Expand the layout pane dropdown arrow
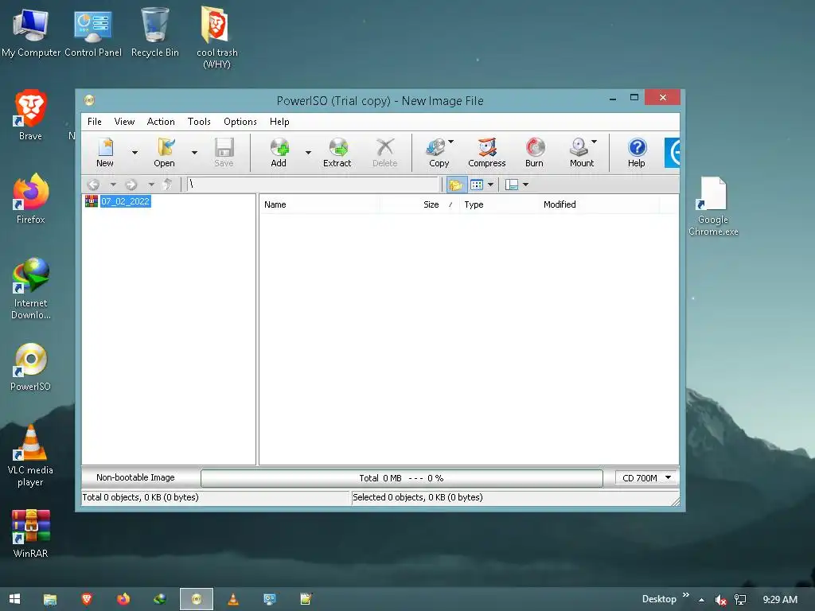815x611 pixels. (x=525, y=185)
